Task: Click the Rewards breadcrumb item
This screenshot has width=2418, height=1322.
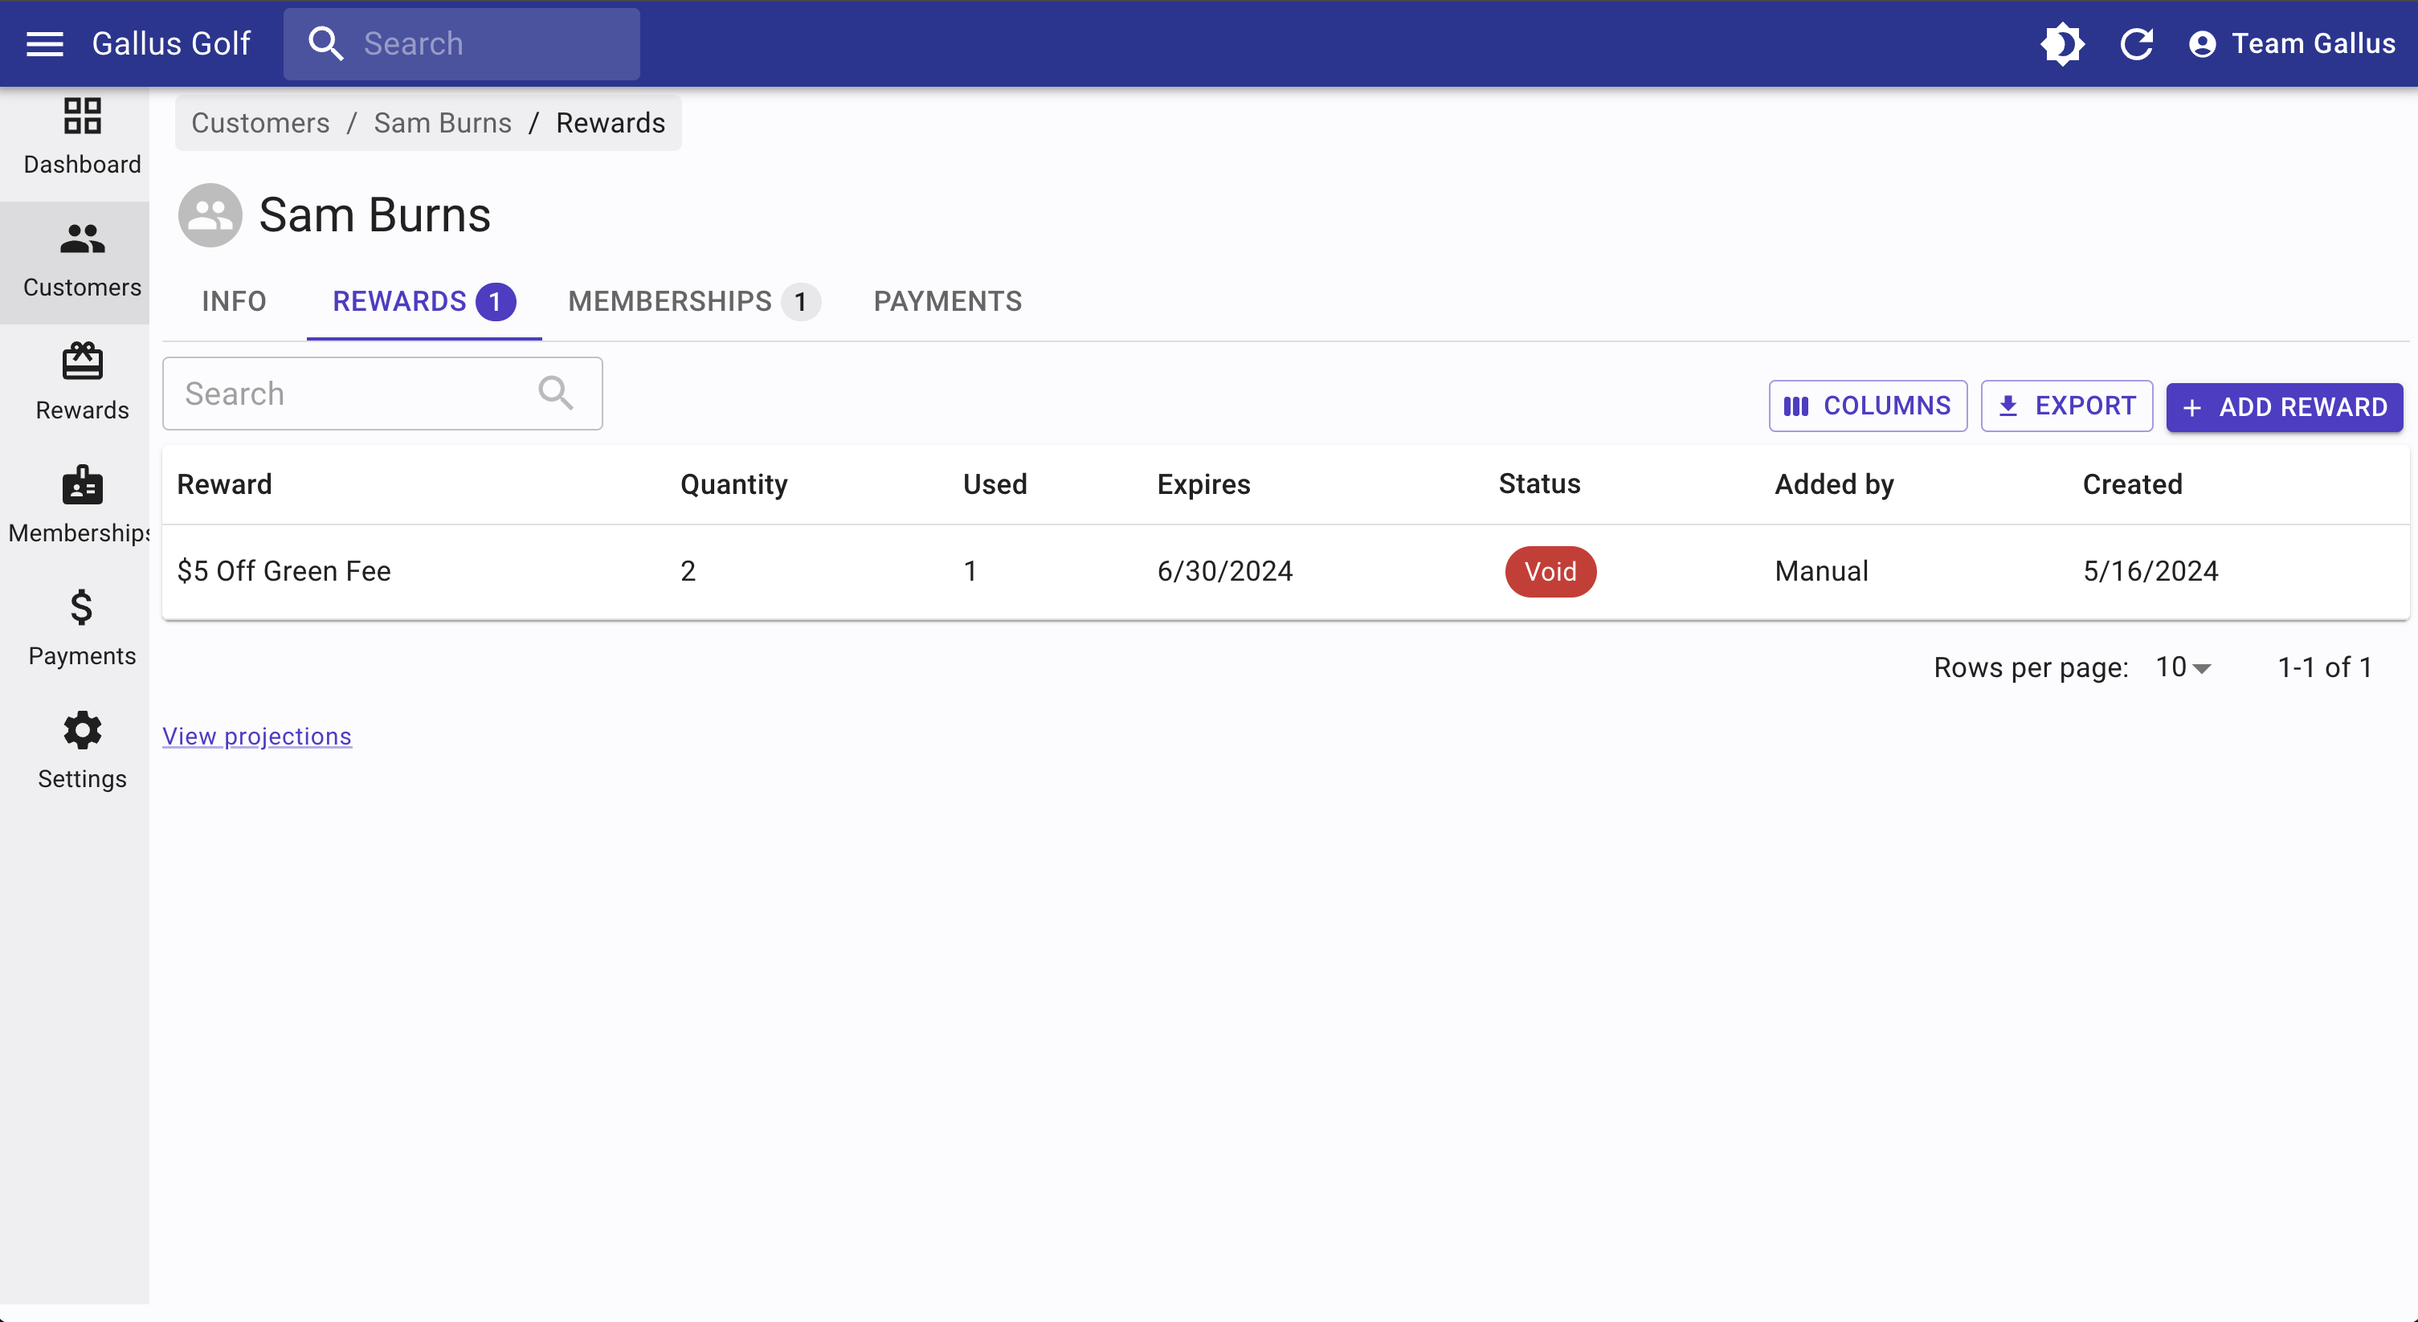Action: 611,122
